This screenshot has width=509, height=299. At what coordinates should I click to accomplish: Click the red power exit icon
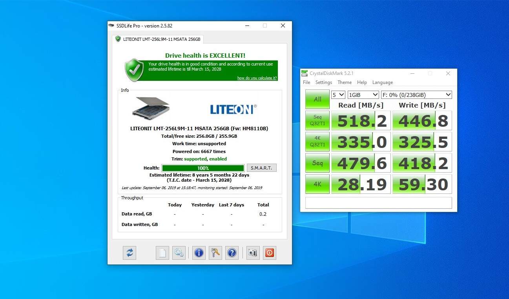coord(269,253)
